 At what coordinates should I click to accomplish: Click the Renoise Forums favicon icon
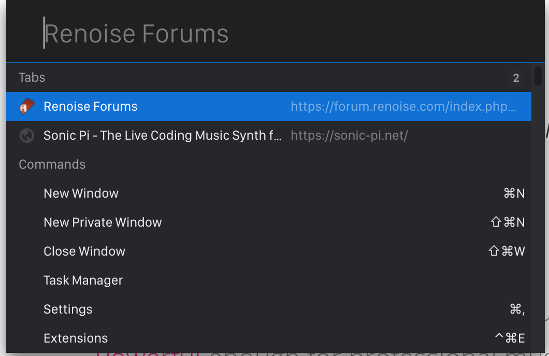27,106
